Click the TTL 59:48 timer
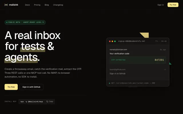 [x=161, y=41]
